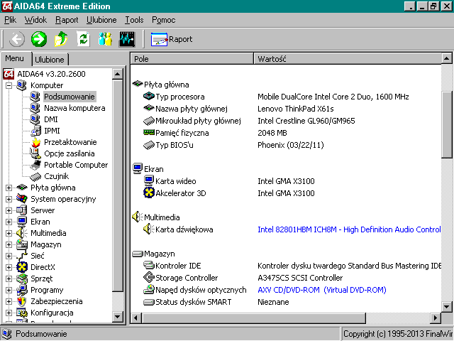Expand the Programy tree node
Screen dimensions: 454x341
point(9,291)
